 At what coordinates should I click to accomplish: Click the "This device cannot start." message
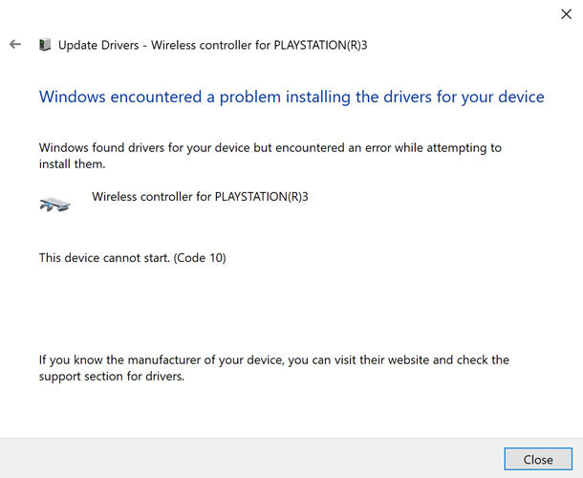[x=104, y=258]
